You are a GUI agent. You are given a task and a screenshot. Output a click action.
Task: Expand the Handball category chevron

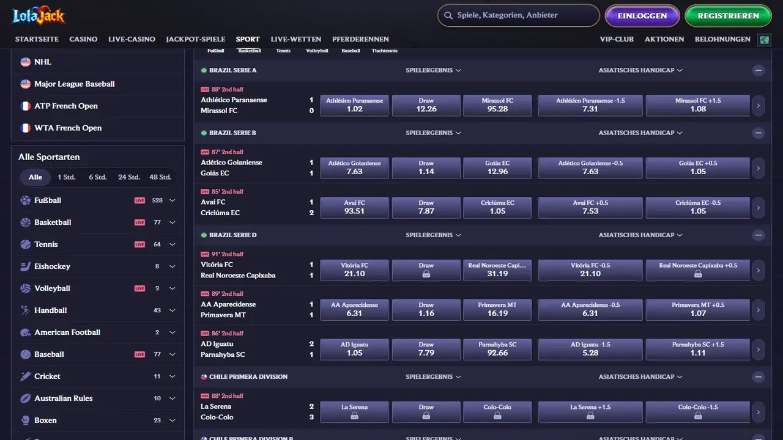pos(173,310)
